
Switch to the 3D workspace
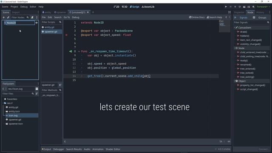pos(125,7)
